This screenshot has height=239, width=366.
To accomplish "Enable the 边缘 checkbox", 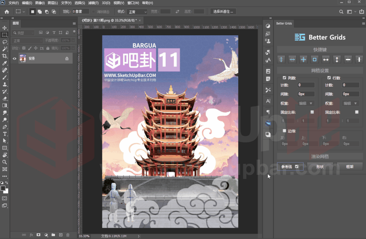I will pyautogui.click(x=284, y=131).
